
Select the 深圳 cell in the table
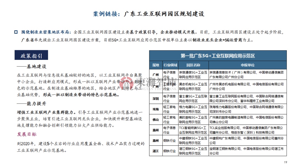coord(156,98)
